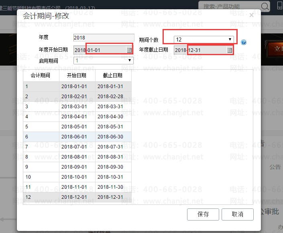Image resolution: width=283 pixels, height=233 pixels.
Task: Click start date 2018-05-01
Action: pos(77,127)
